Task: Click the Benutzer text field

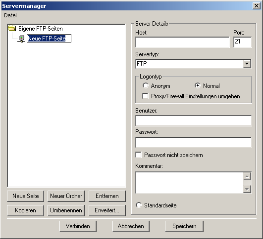Action: pos(194,120)
